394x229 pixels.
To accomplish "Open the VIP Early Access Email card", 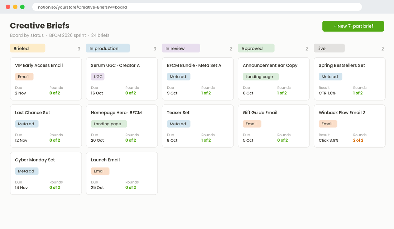I will [x=46, y=79].
